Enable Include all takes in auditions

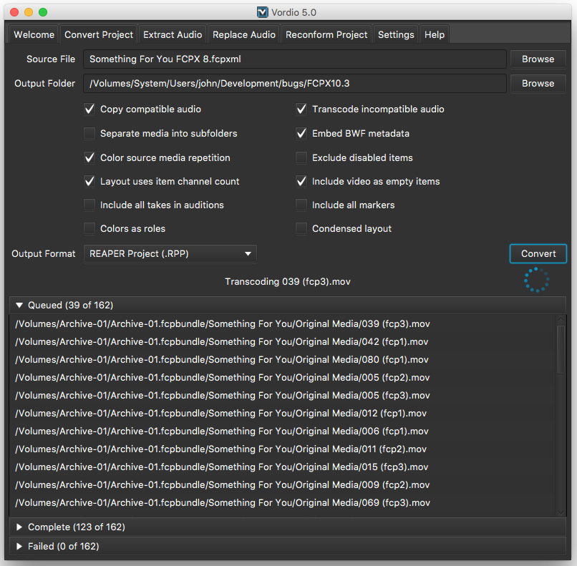(x=89, y=205)
